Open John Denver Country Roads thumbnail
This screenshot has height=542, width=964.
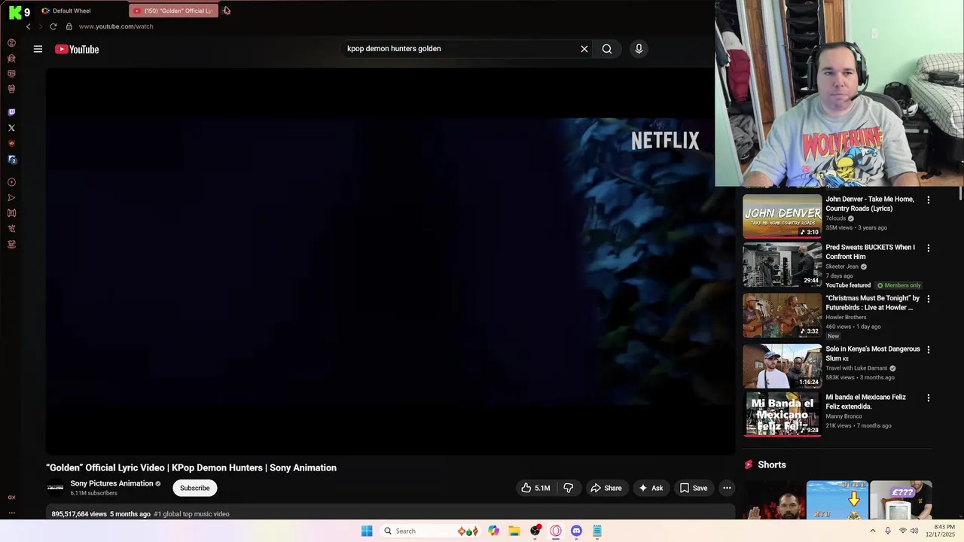[x=782, y=217]
